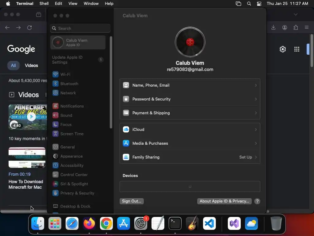314x236 pixels.
Task: Open the Help menu
Action: [109, 4]
